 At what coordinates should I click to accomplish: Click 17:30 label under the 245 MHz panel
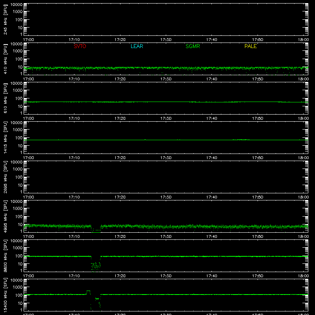pyautogui.click(x=166, y=40)
